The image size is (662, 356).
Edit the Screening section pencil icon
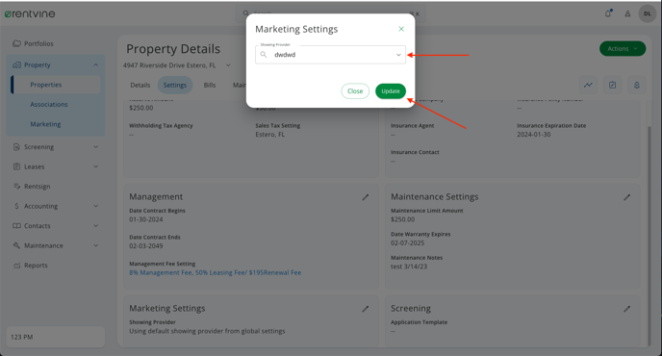point(627,309)
